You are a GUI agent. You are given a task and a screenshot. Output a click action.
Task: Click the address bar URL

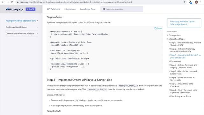click(76, 2)
